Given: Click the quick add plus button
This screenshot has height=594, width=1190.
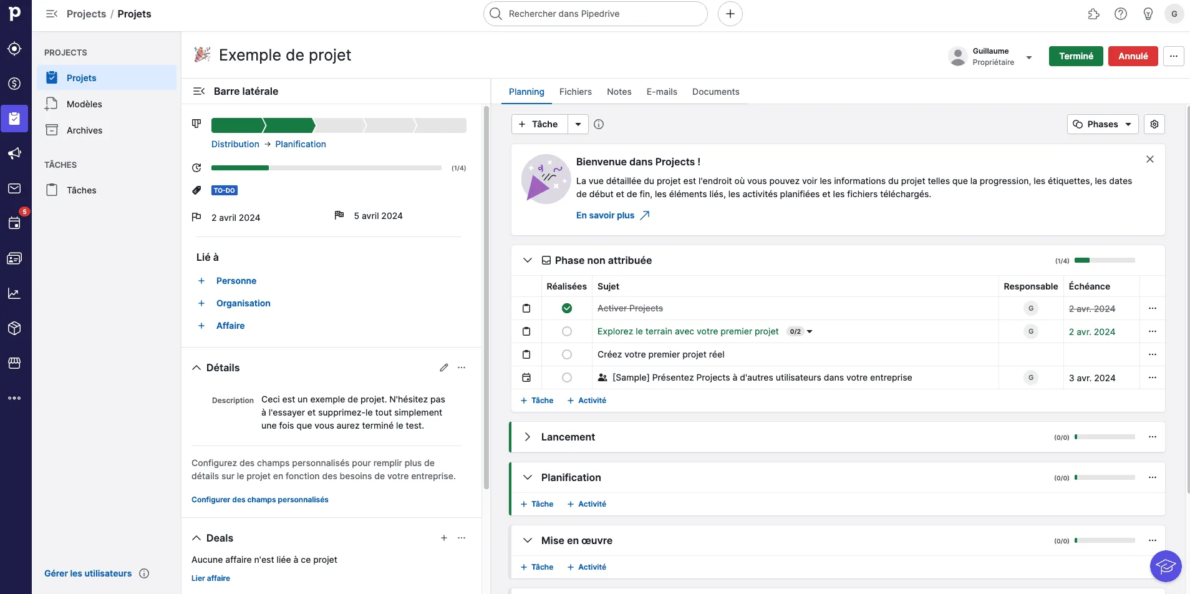Looking at the screenshot, I should (x=730, y=14).
